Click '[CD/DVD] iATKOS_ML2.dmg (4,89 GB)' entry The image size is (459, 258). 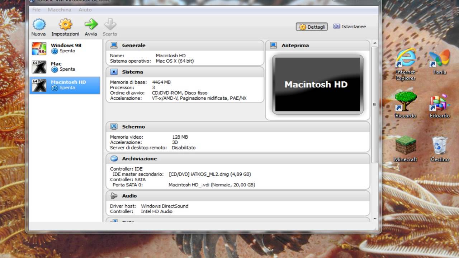210,174
